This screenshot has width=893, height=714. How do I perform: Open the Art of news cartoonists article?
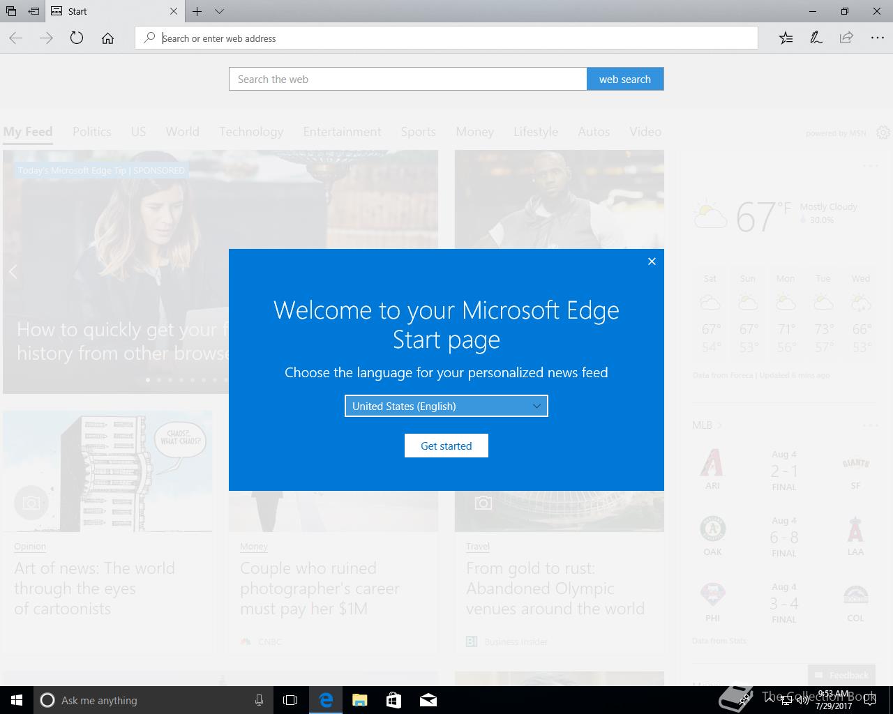coord(95,588)
